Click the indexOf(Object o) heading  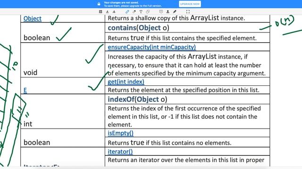point(137,99)
